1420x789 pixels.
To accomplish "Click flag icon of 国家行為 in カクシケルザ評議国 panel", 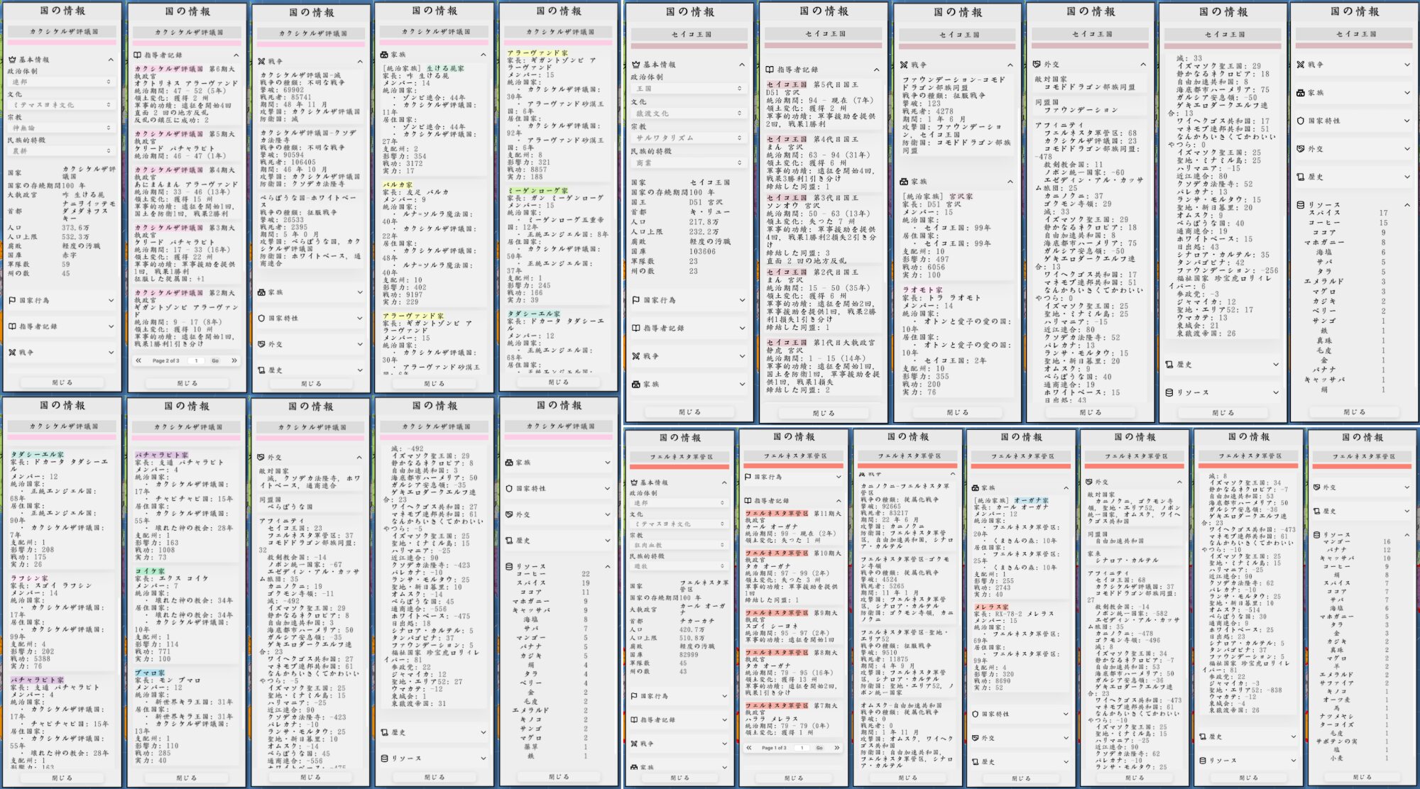I will [12, 301].
